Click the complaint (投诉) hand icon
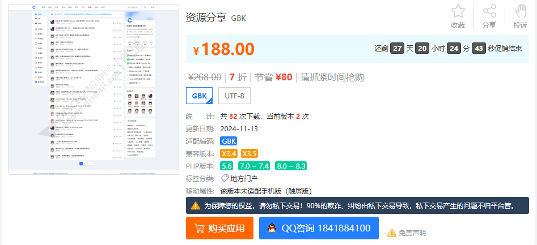The width and height of the screenshot is (537, 245). click(x=520, y=11)
